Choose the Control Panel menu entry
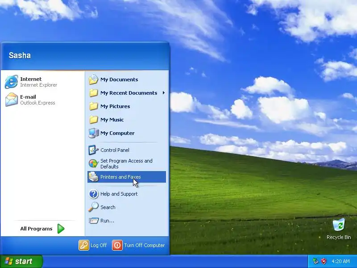This screenshot has height=268, width=357. 127,150
